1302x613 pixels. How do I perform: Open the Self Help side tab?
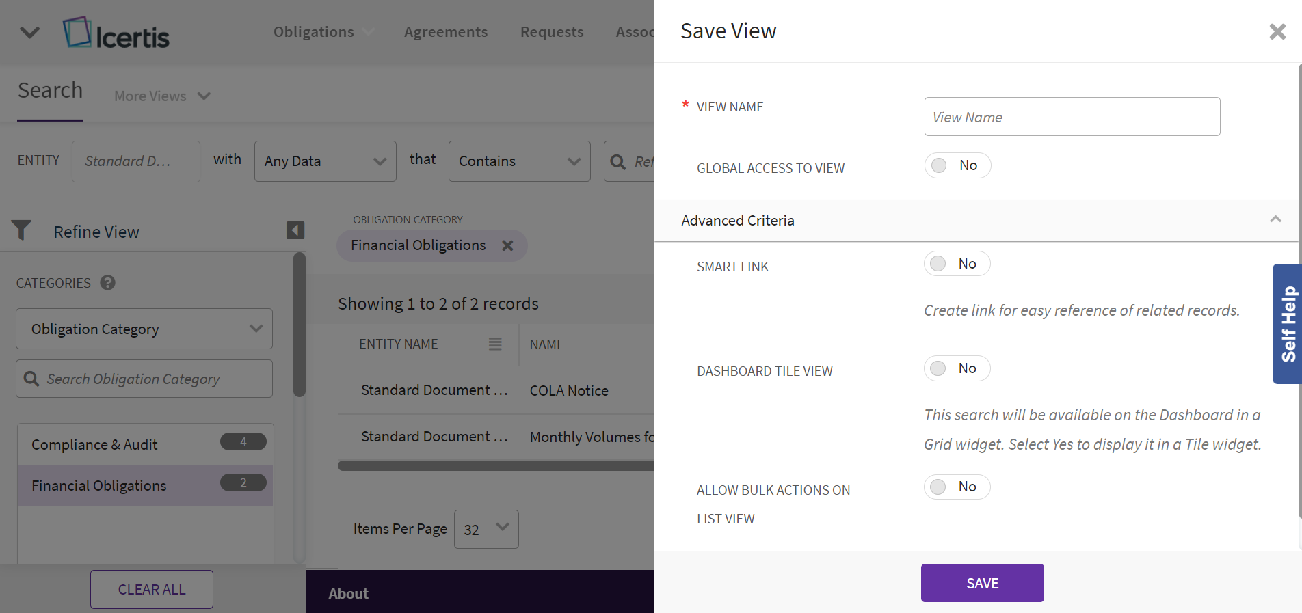[x=1287, y=323]
